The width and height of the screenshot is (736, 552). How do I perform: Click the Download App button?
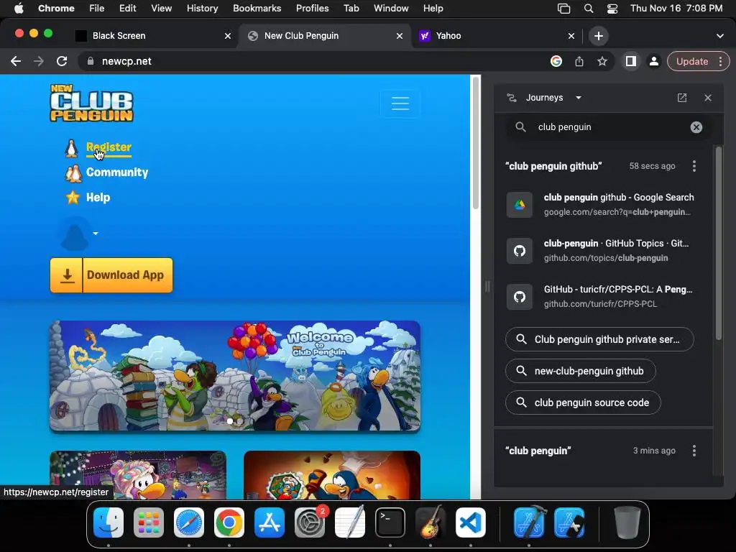point(111,275)
